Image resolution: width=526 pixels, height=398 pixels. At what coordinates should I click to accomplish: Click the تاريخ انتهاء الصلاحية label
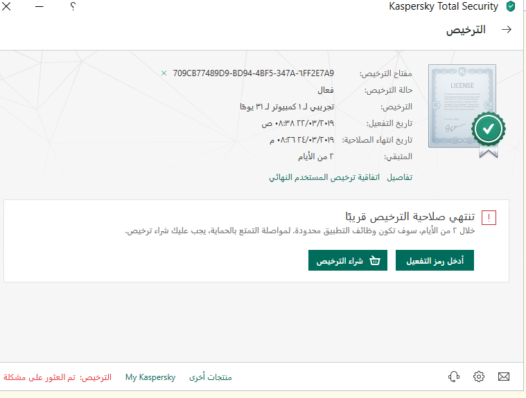377,140
